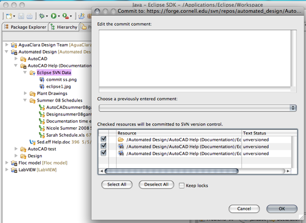
Task: Uncheck the first resource folder checkbox
Action: tap(103, 139)
